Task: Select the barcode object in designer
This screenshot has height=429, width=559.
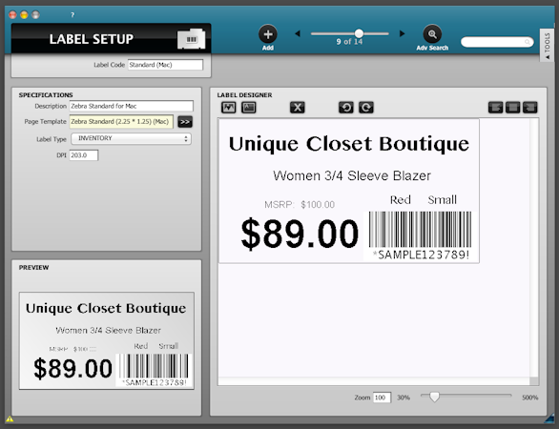Action: tap(421, 235)
